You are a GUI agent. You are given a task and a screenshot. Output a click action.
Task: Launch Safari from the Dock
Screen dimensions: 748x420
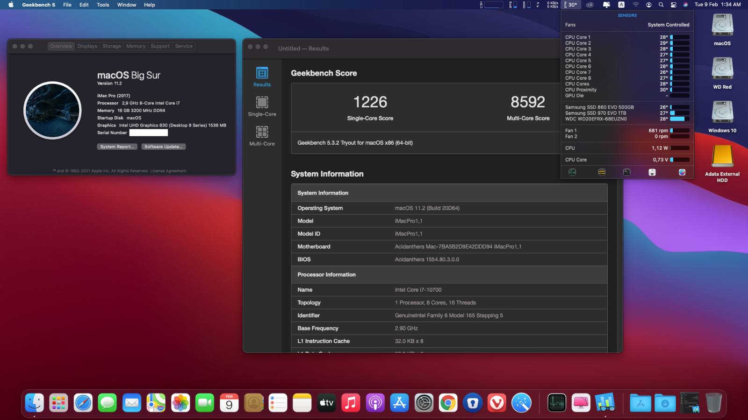coord(83,403)
